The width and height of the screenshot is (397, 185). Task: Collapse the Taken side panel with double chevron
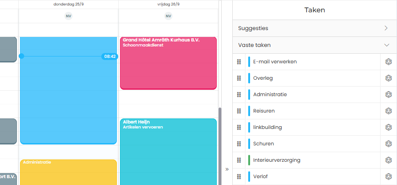(x=227, y=170)
